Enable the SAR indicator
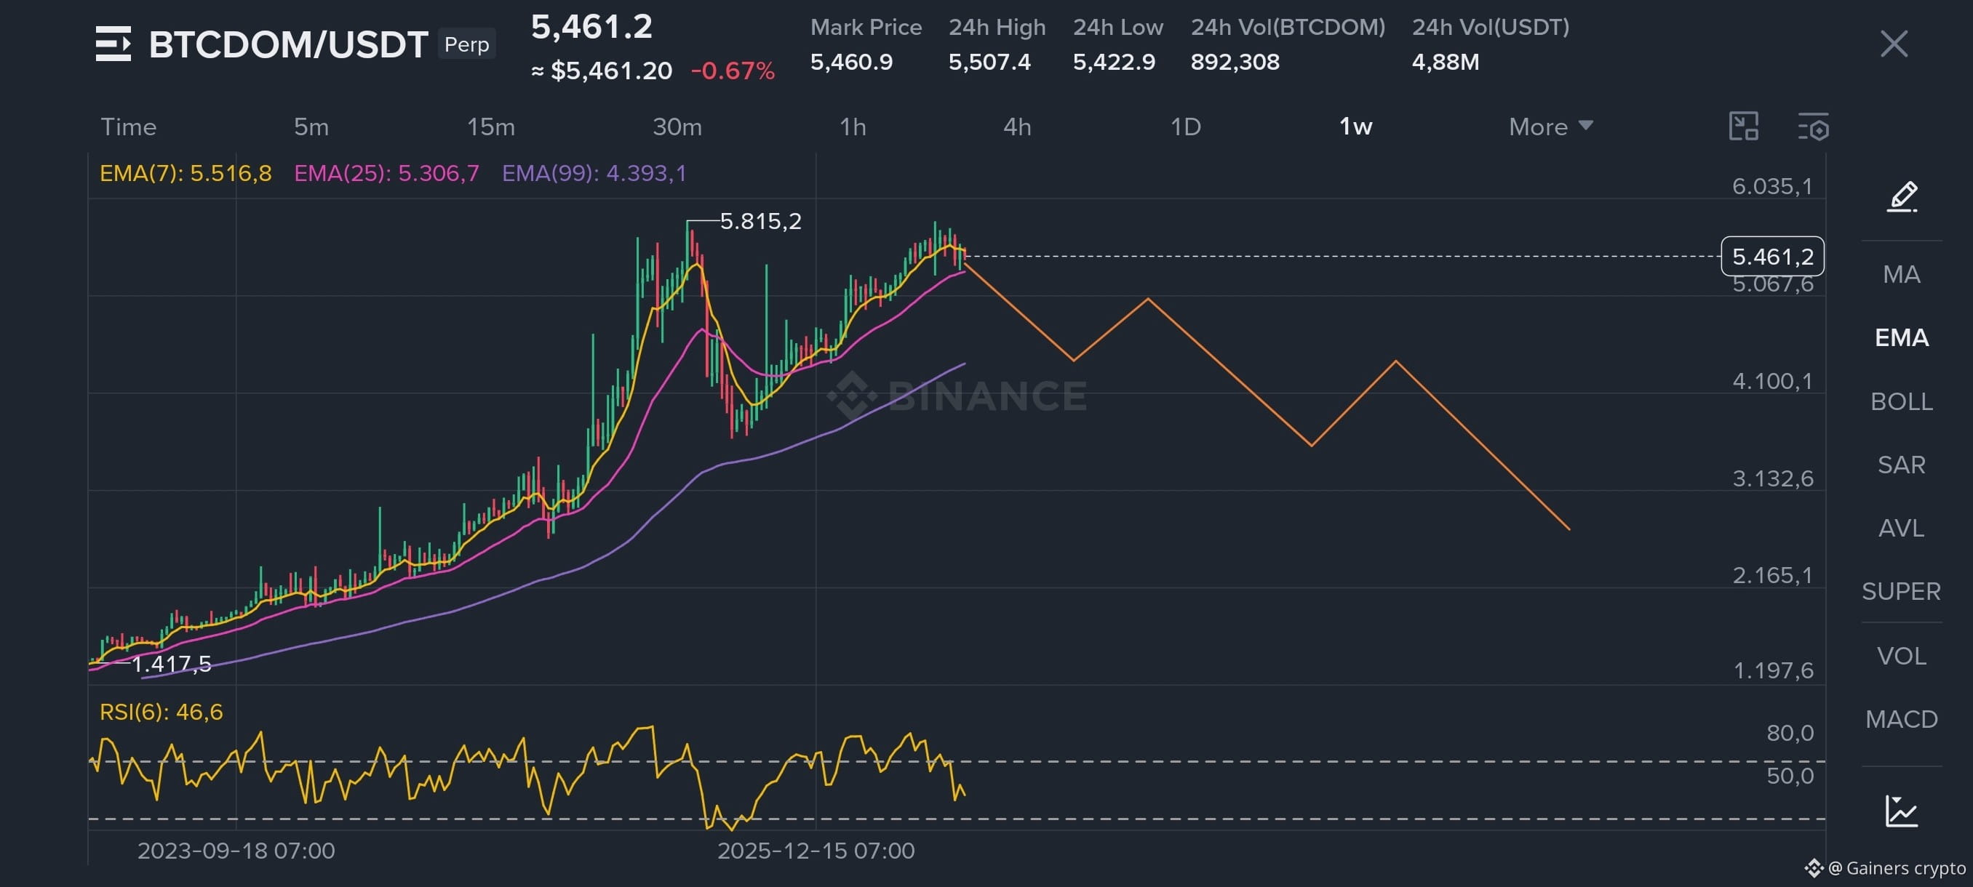 1902,465
